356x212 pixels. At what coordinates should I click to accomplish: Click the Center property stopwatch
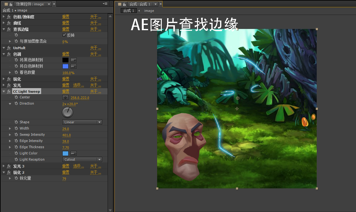(16, 97)
